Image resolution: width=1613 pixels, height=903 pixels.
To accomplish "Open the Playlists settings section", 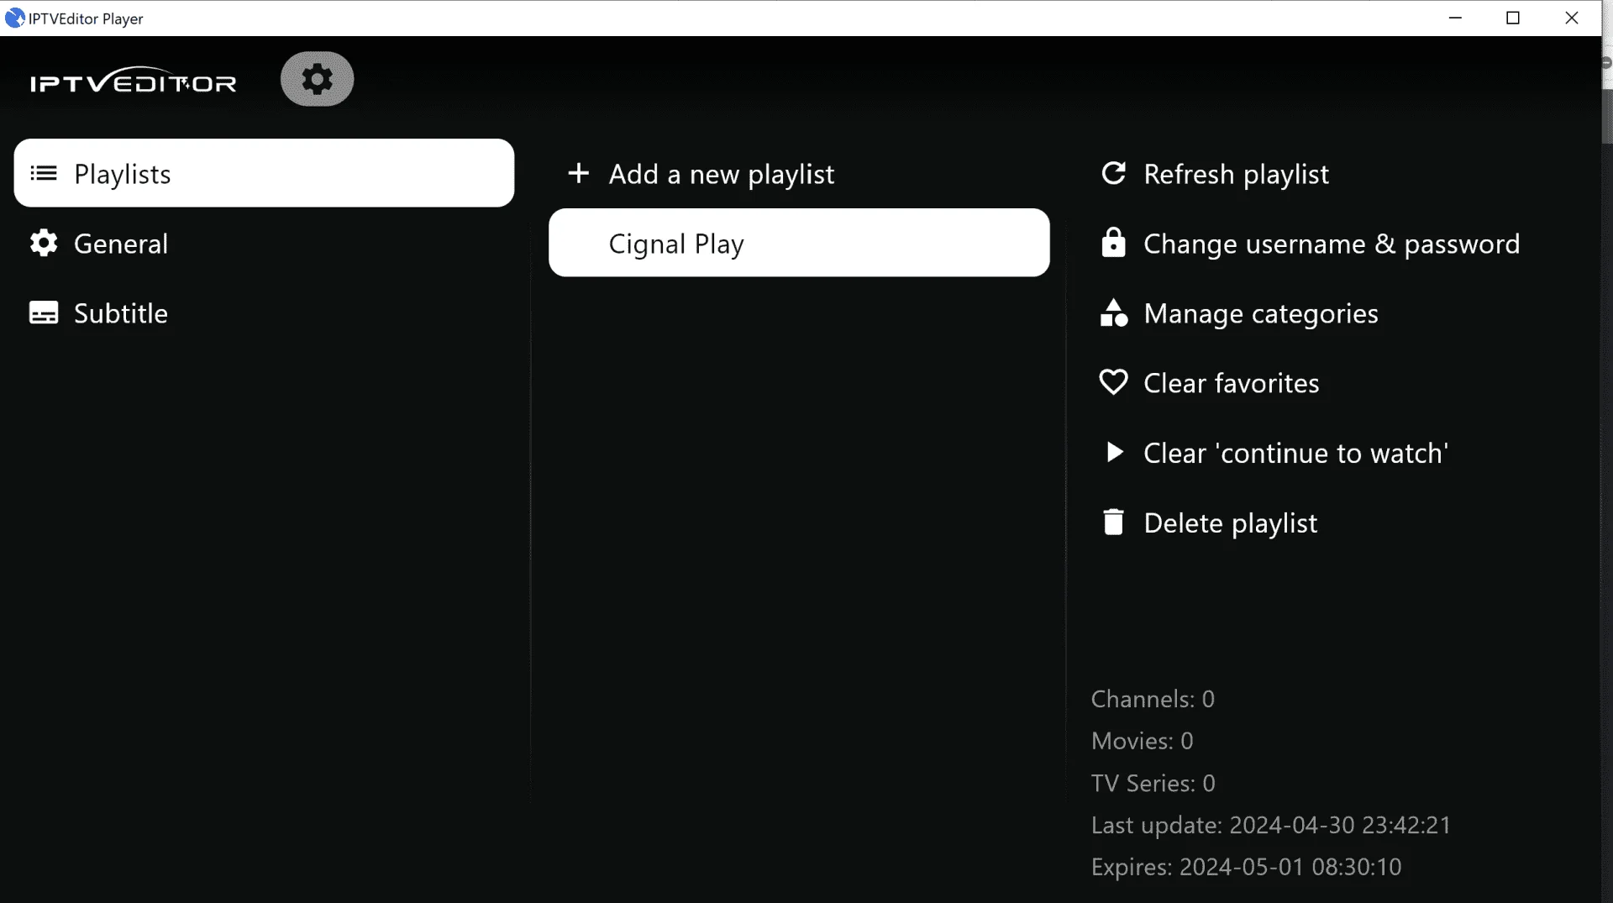I will point(264,173).
